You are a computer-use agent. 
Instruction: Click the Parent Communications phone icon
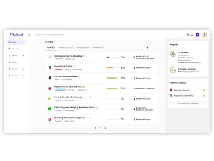pyautogui.click(x=49, y=78)
